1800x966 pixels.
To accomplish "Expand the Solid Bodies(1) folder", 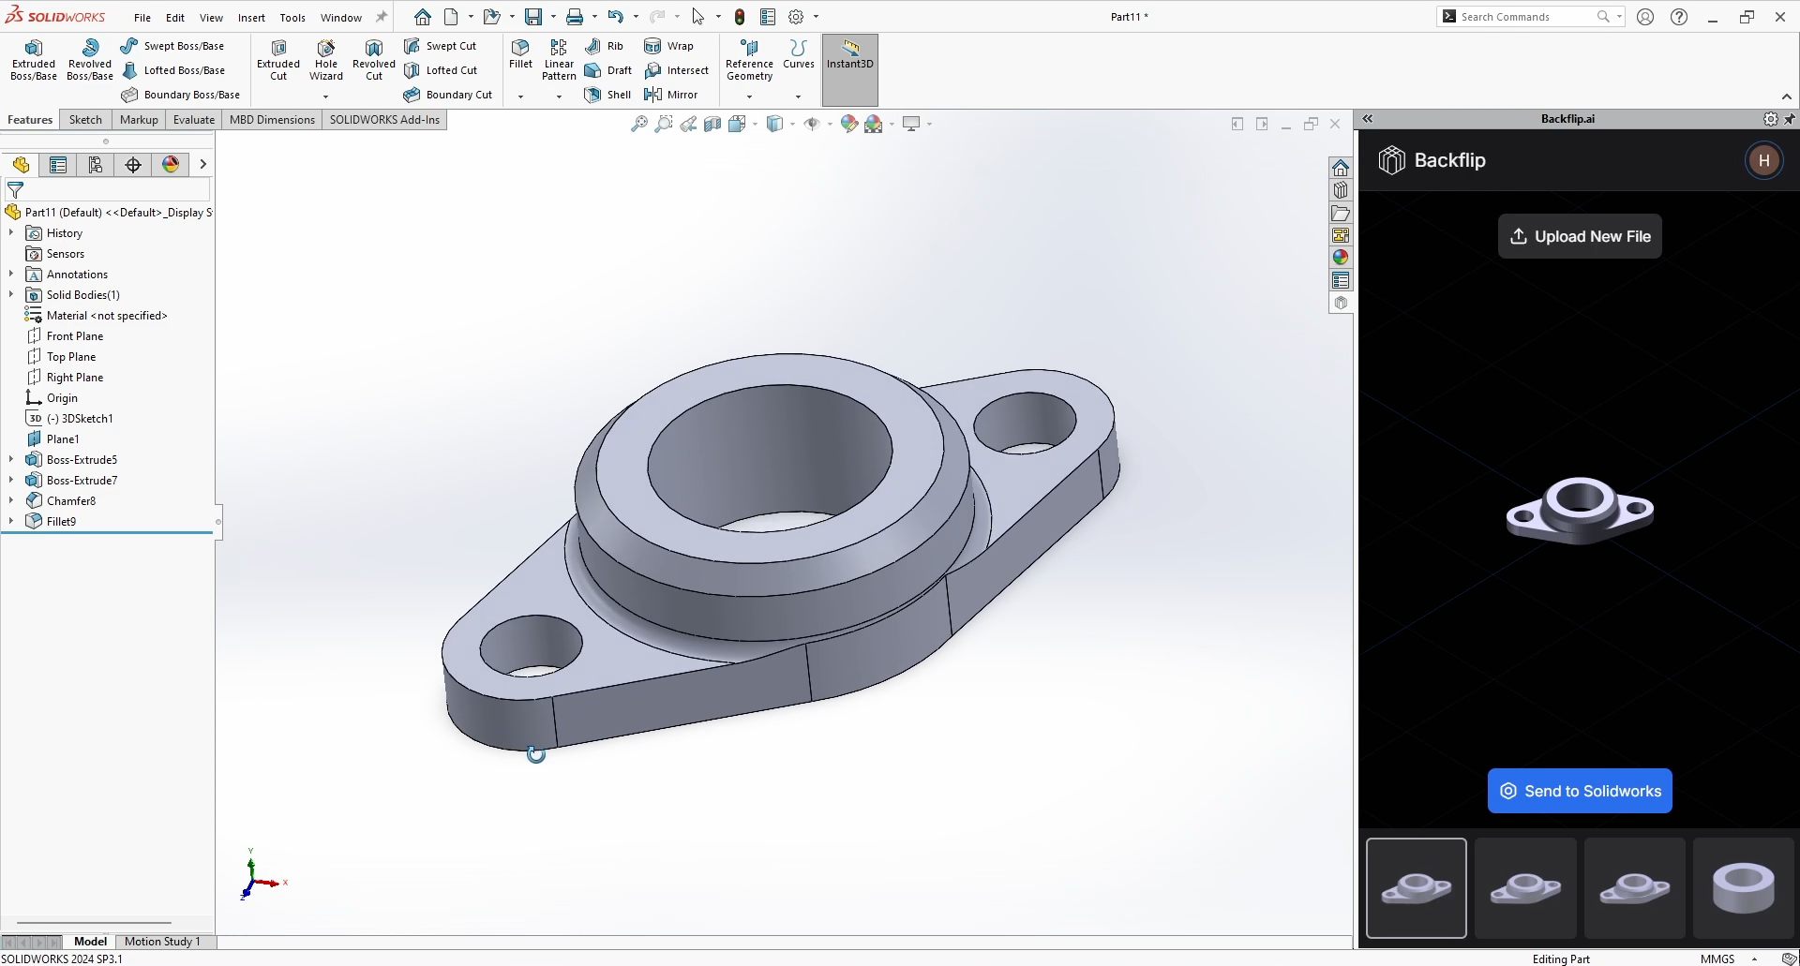I will [11, 295].
